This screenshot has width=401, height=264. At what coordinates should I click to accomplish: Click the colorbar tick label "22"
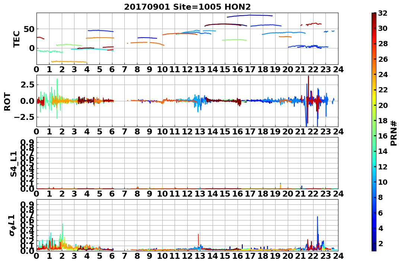[383, 90]
